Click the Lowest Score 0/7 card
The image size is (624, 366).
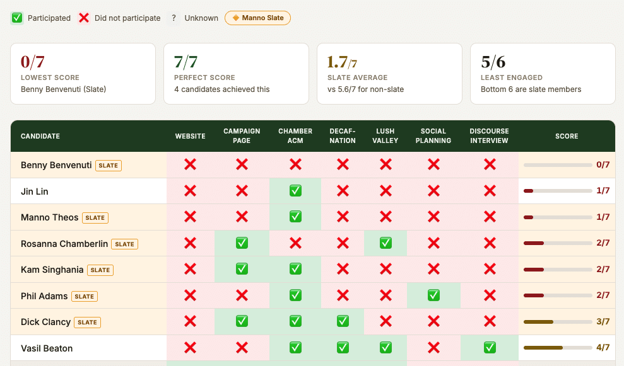(x=83, y=74)
